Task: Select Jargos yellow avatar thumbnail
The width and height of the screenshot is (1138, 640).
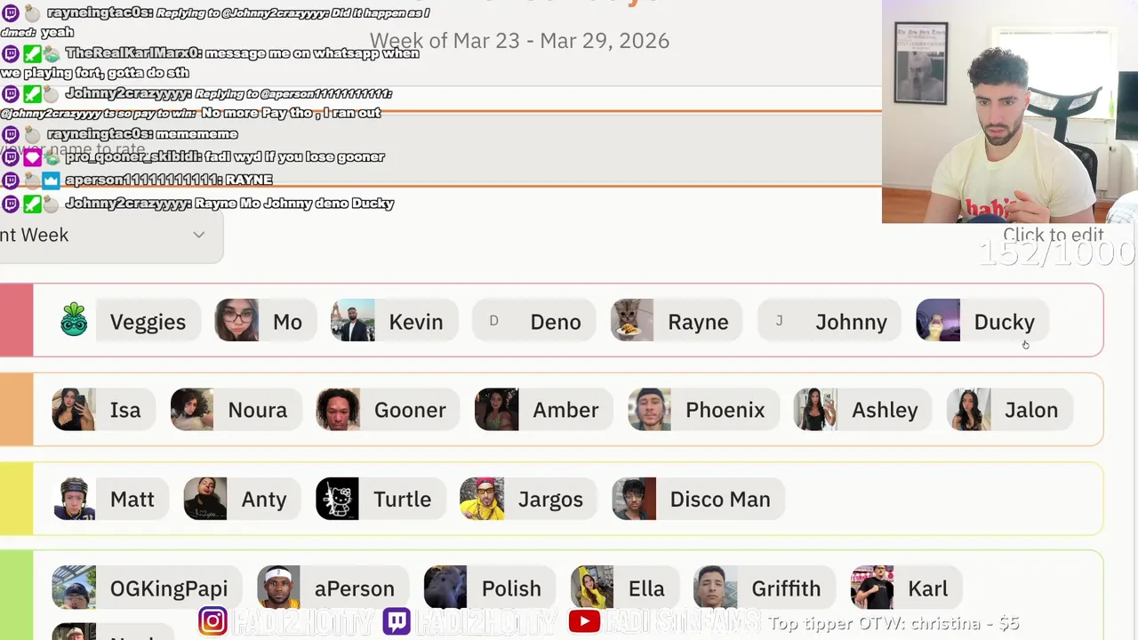Action: point(482,499)
